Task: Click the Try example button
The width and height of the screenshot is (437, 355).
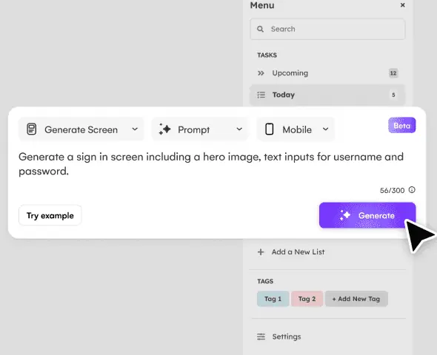Action: pos(50,215)
